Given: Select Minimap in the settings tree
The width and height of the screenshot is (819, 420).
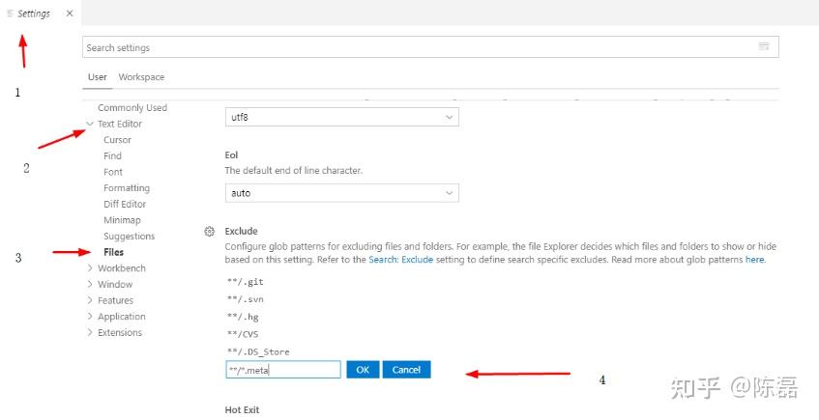Looking at the screenshot, I should pyautogui.click(x=122, y=220).
